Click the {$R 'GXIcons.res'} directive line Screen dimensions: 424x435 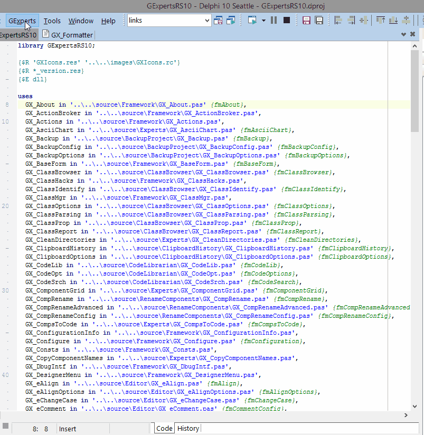99,62
